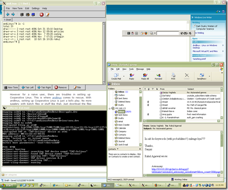Open Microsoft Virtual PC draft in Writer sidebar
The width and height of the screenshot is (228, 190).
click(205, 51)
